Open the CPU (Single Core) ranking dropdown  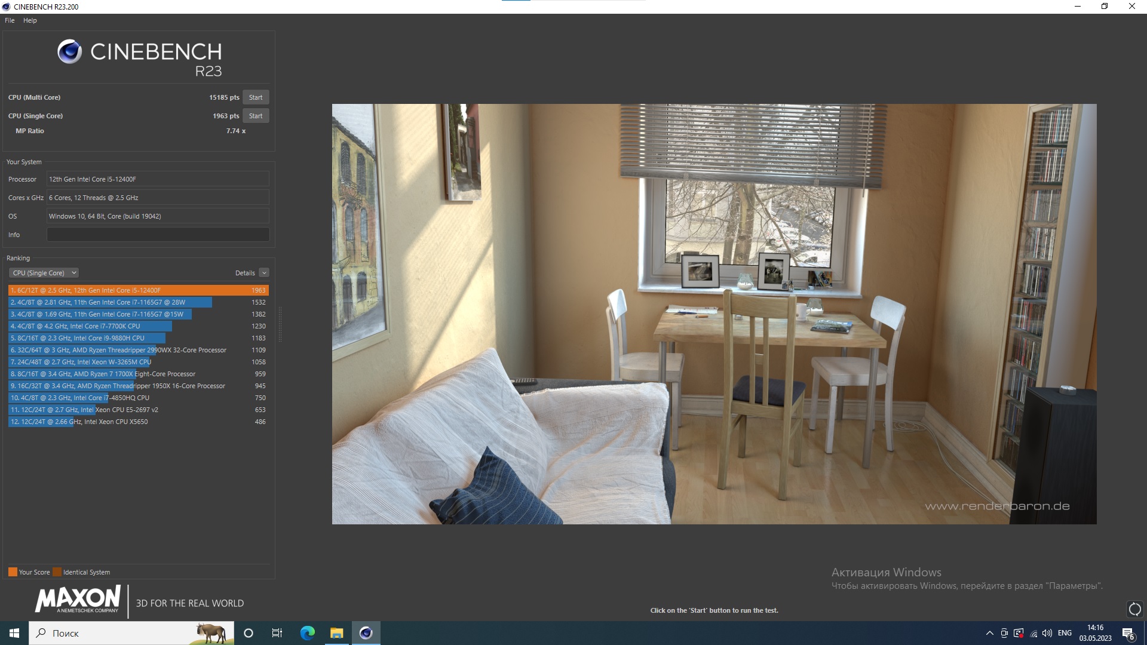pos(44,273)
